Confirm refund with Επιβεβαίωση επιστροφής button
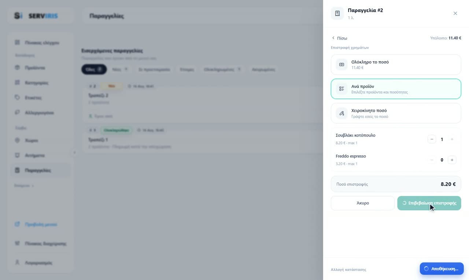 [x=429, y=203]
